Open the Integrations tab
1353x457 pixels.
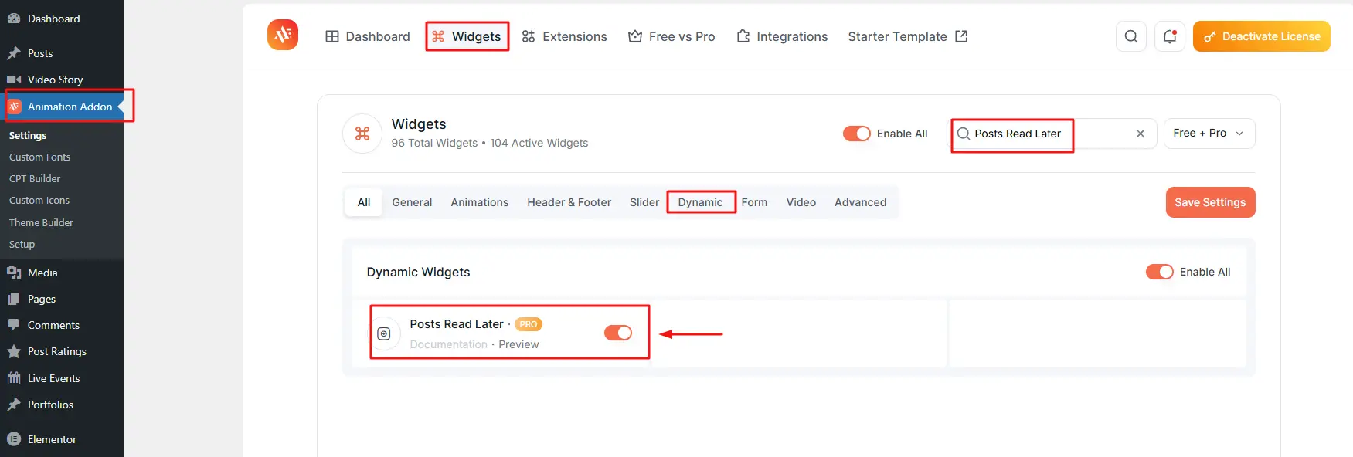pos(782,36)
